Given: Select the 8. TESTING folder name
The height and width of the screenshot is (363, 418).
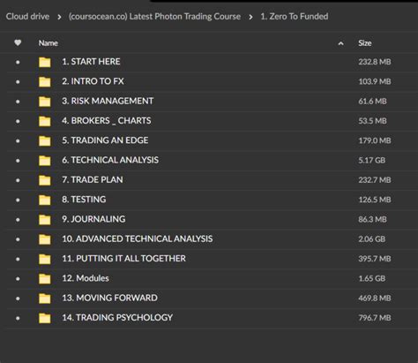Looking at the screenshot, I should pos(84,200).
